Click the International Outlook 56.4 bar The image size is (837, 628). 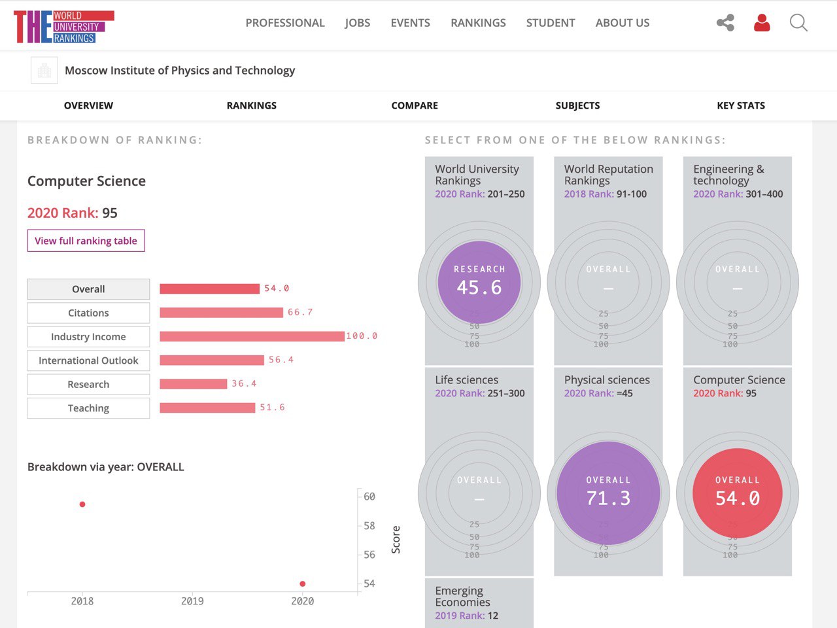point(212,360)
